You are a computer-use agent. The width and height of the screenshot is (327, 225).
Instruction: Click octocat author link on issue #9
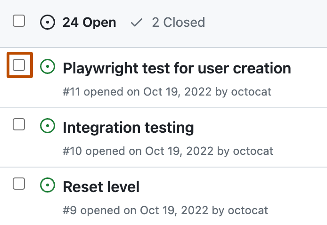click(x=248, y=210)
